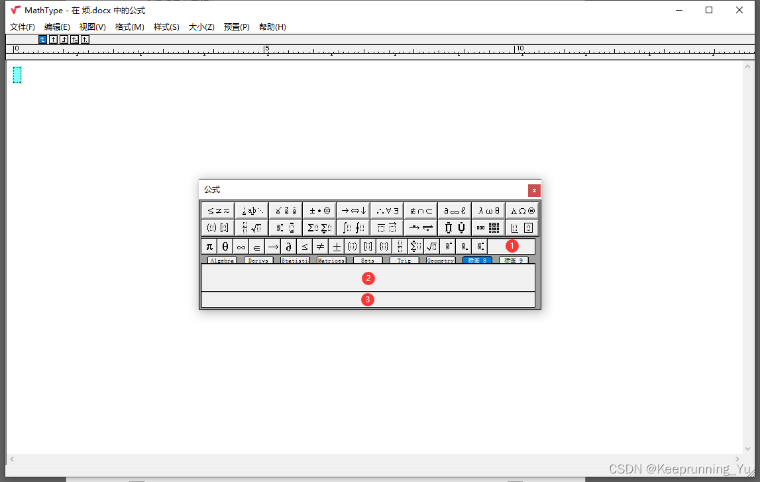Screen dimensions: 760x482
Task: Close the 公式 floating toolbar window
Action: 534,190
